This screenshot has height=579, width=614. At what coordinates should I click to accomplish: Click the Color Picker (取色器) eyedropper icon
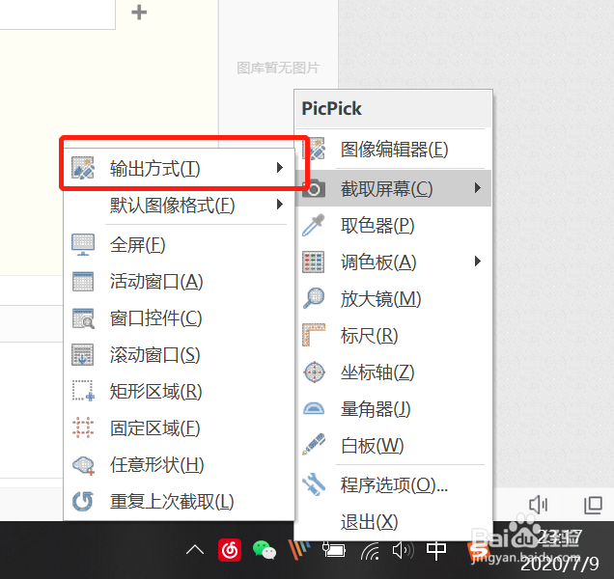314,225
